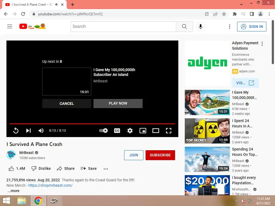
Task: Toggle the autoplay switch in player
Action: pos(103,131)
